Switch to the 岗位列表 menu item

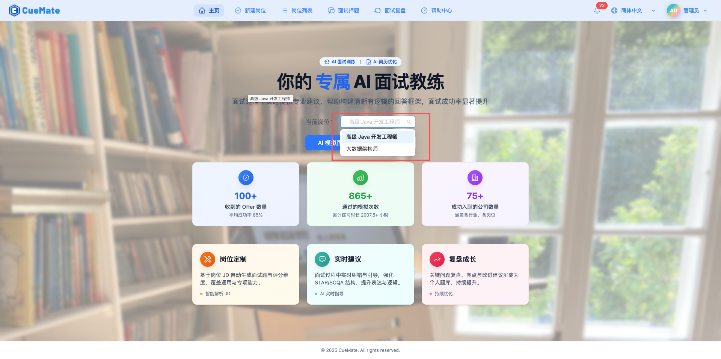pos(297,10)
